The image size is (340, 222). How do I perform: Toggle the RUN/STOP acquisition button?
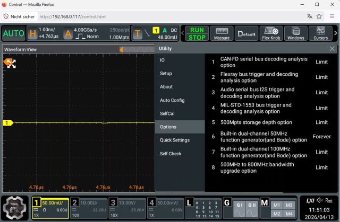coord(197,34)
